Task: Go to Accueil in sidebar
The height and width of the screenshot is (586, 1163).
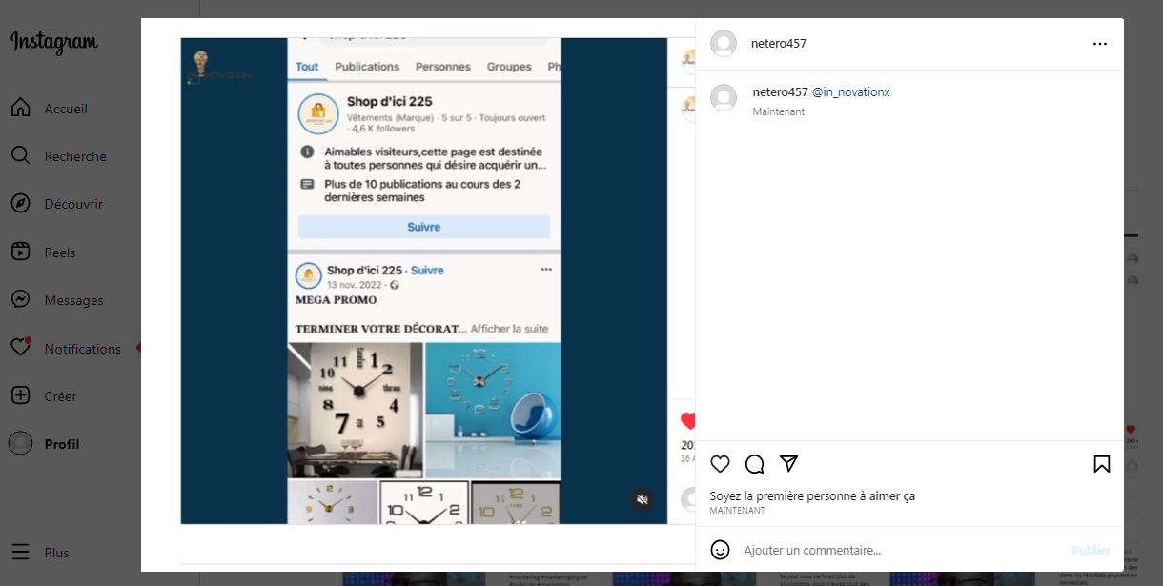Action: [x=65, y=109]
